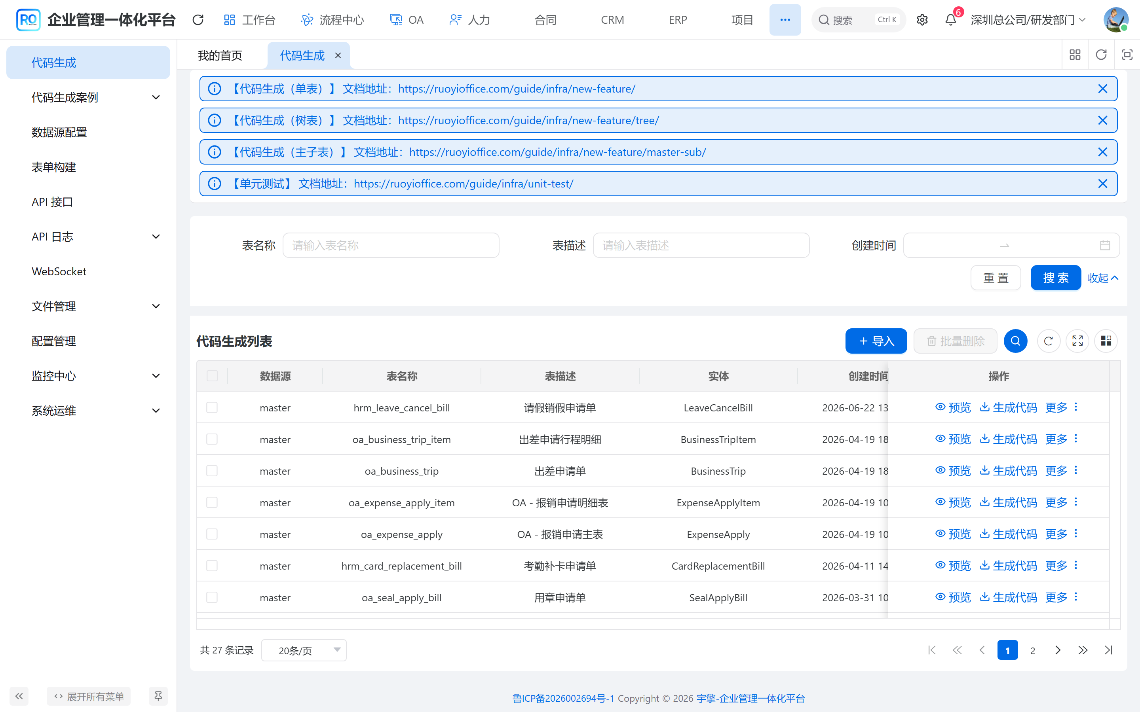Viewport: 1140px width, 712px height.
Task: Open the 20条/页 page size dropdown
Action: pos(304,650)
